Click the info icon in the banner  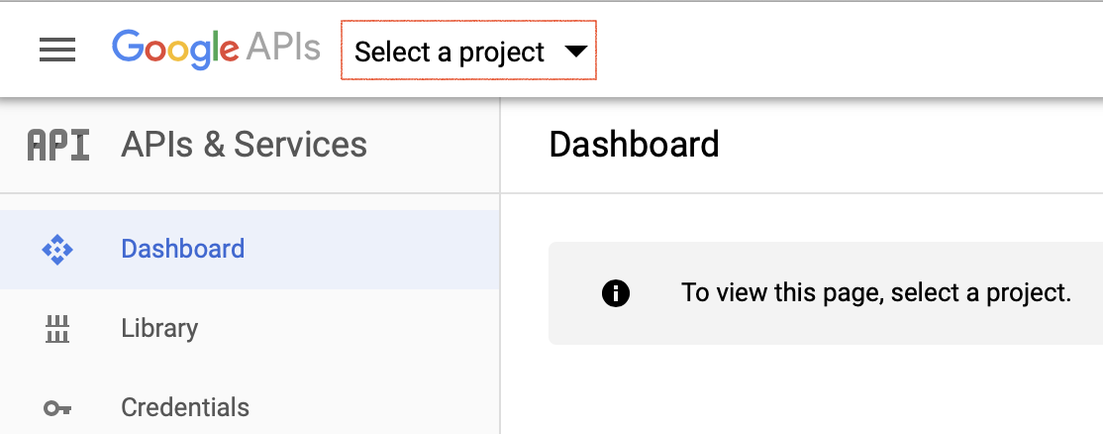coord(616,293)
